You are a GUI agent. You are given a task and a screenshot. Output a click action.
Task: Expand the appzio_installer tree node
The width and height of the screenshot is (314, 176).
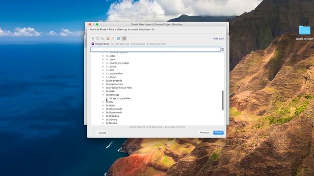click(x=107, y=98)
